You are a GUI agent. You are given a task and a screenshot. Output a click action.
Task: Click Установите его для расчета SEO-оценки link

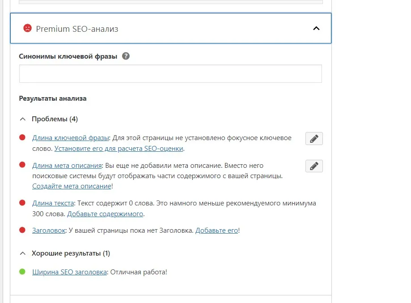pos(125,149)
